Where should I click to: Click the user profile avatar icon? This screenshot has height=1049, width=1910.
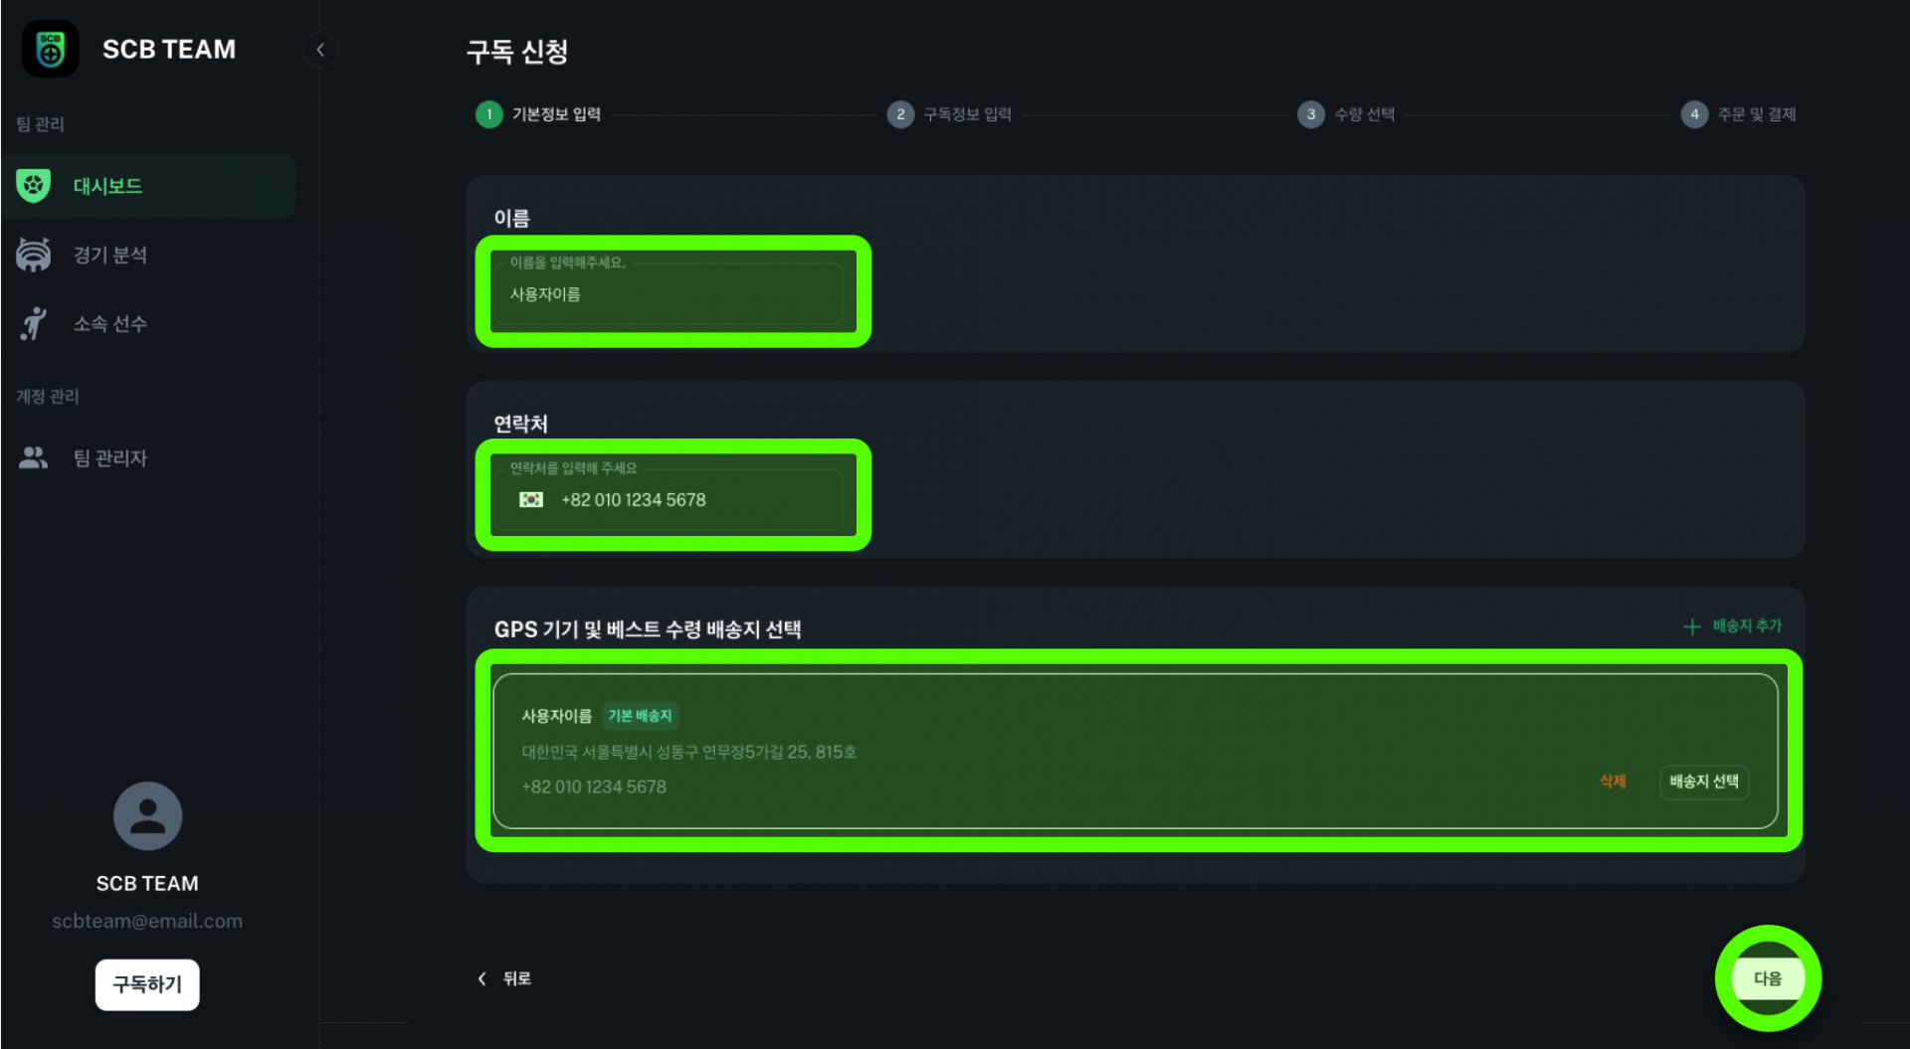tap(147, 816)
